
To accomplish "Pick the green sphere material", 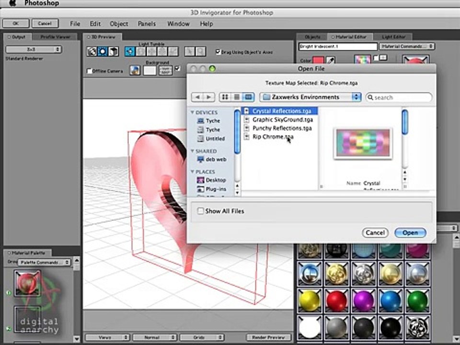I will [417, 301].
